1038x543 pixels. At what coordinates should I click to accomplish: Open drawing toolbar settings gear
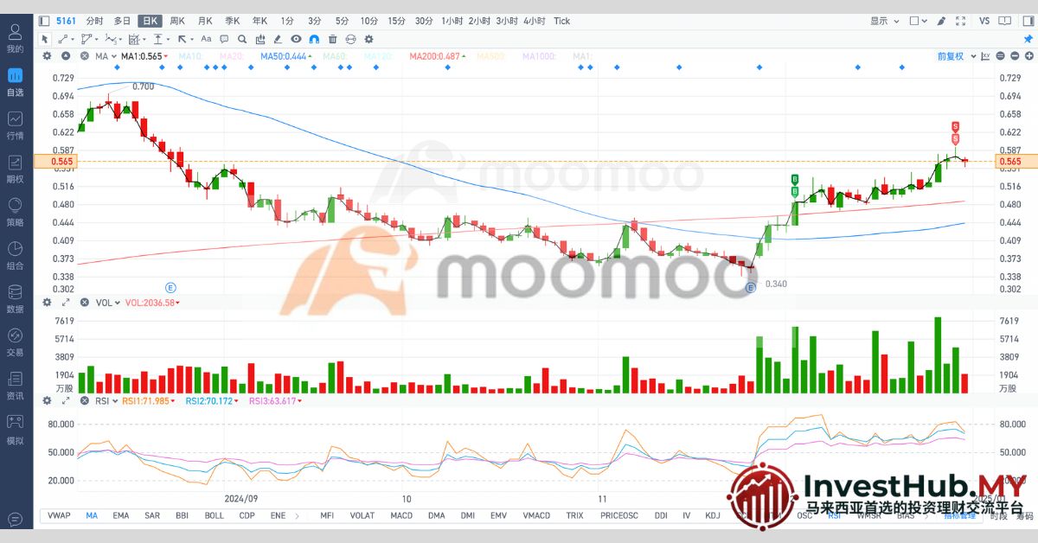[368, 38]
